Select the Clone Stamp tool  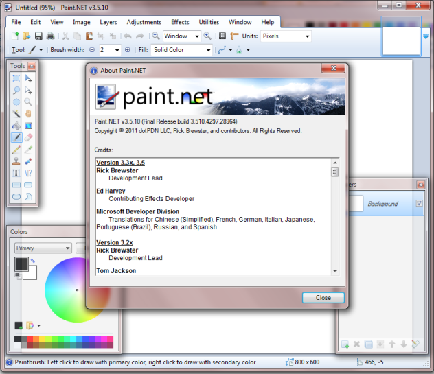click(16, 161)
